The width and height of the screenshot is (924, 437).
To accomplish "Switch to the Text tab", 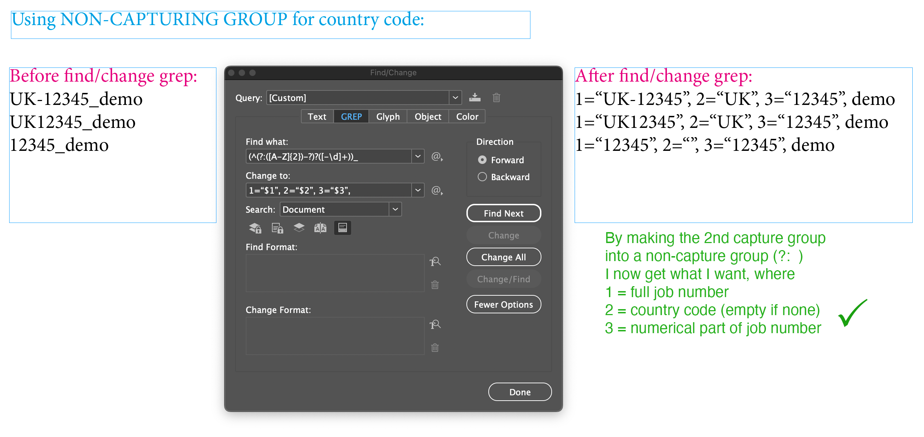I will tap(317, 116).
